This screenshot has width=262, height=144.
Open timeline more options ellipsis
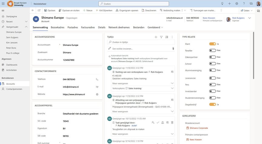click(172, 37)
